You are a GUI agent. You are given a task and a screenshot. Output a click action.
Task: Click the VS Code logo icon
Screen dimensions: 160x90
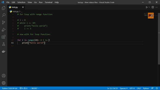[x=3, y=2]
